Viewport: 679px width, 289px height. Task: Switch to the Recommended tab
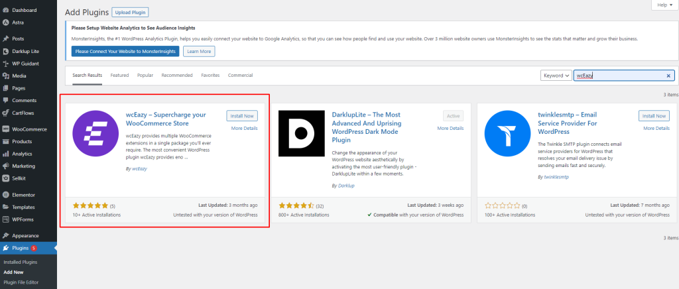click(x=177, y=76)
